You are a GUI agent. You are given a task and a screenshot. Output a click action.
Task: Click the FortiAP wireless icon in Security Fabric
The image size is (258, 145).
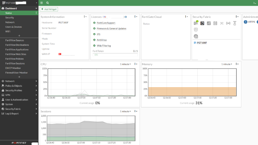pos(228,23)
